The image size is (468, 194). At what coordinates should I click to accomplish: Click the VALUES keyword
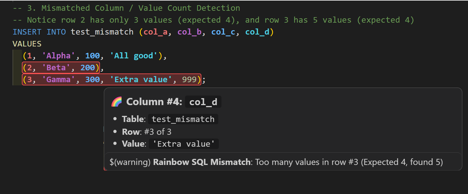tap(27, 44)
